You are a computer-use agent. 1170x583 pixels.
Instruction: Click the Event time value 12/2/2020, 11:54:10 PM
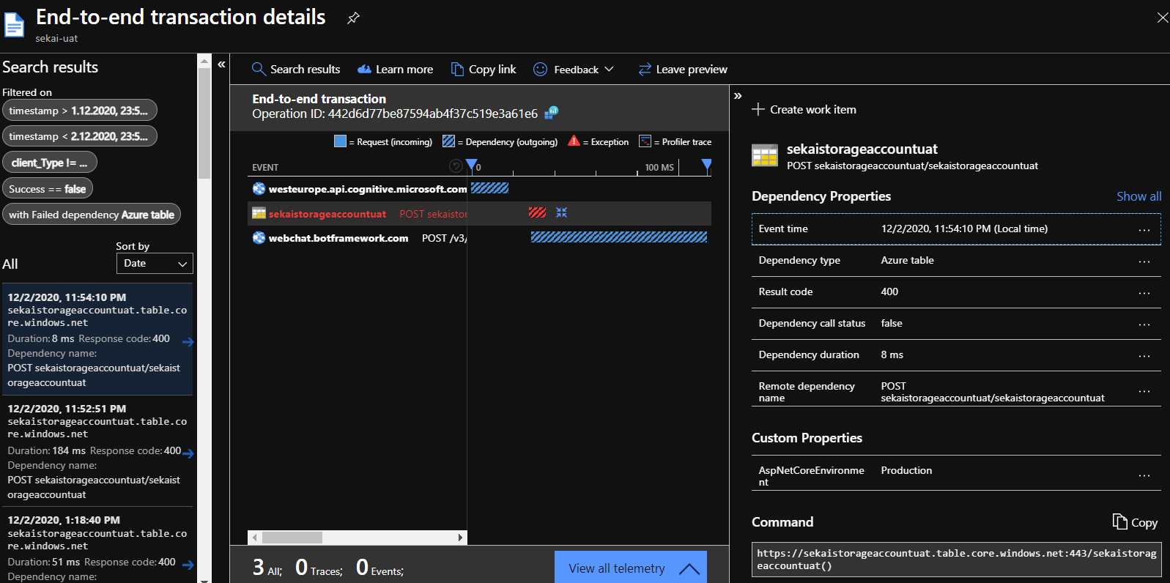[964, 229]
